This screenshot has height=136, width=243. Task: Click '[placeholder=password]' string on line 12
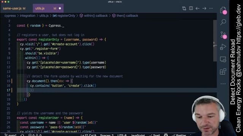click(x=59, y=67)
